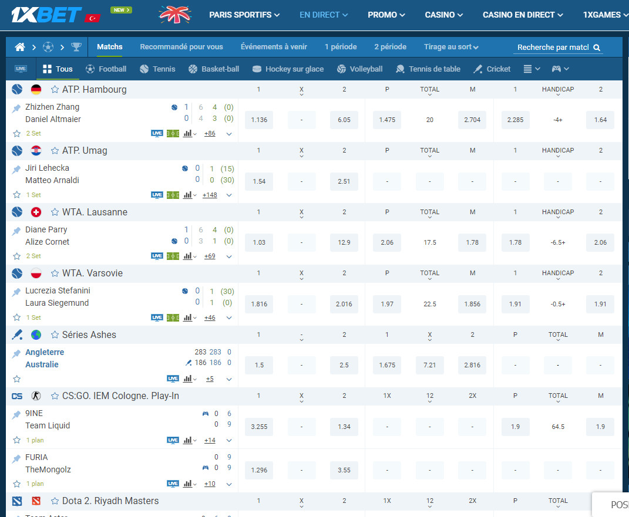Favorite the Séries Ashes league
The image size is (629, 517).
click(55, 334)
